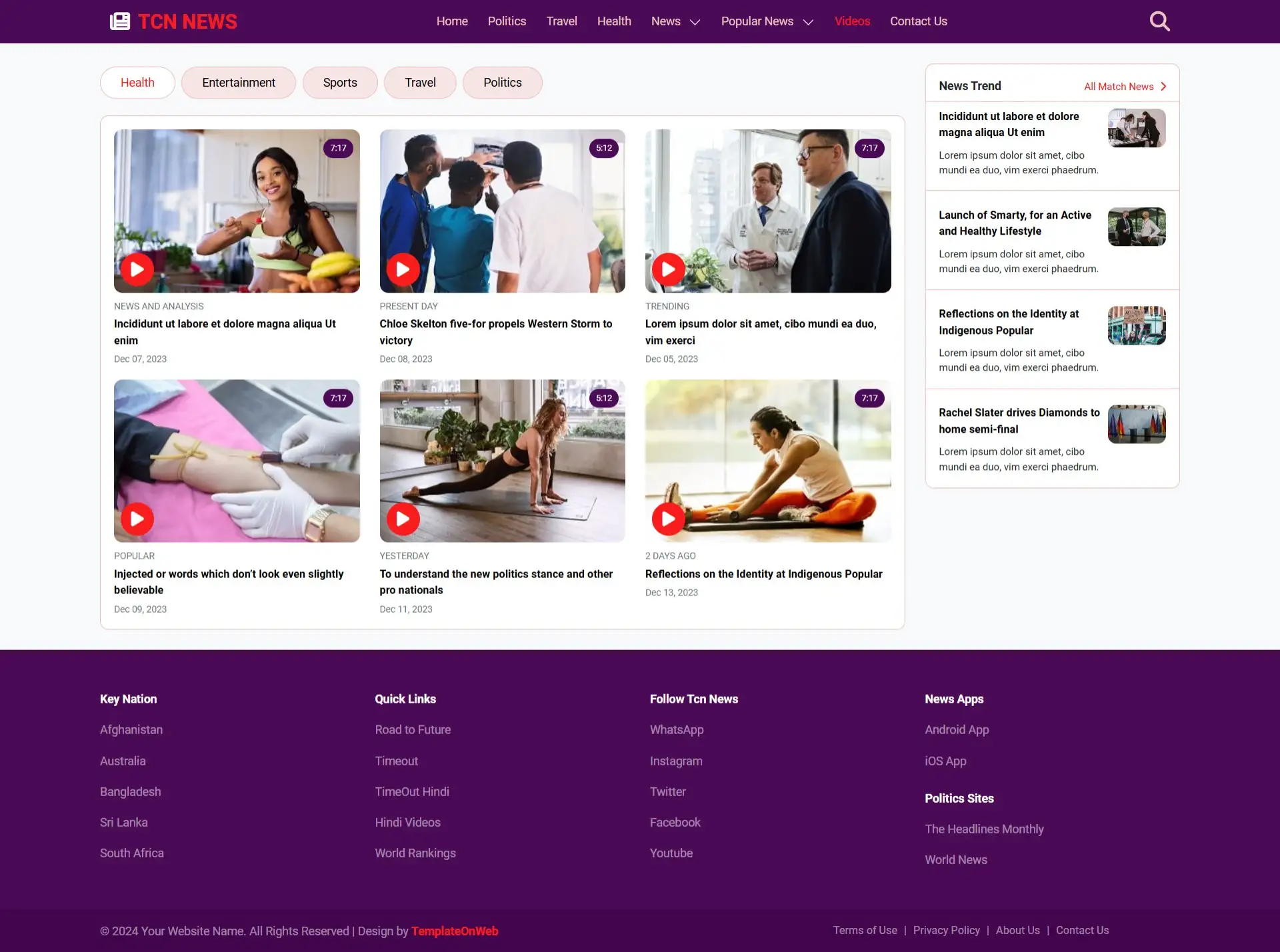This screenshot has height=952, width=1280.
Task: Play the Incididunt ut labore video
Action: [x=136, y=269]
